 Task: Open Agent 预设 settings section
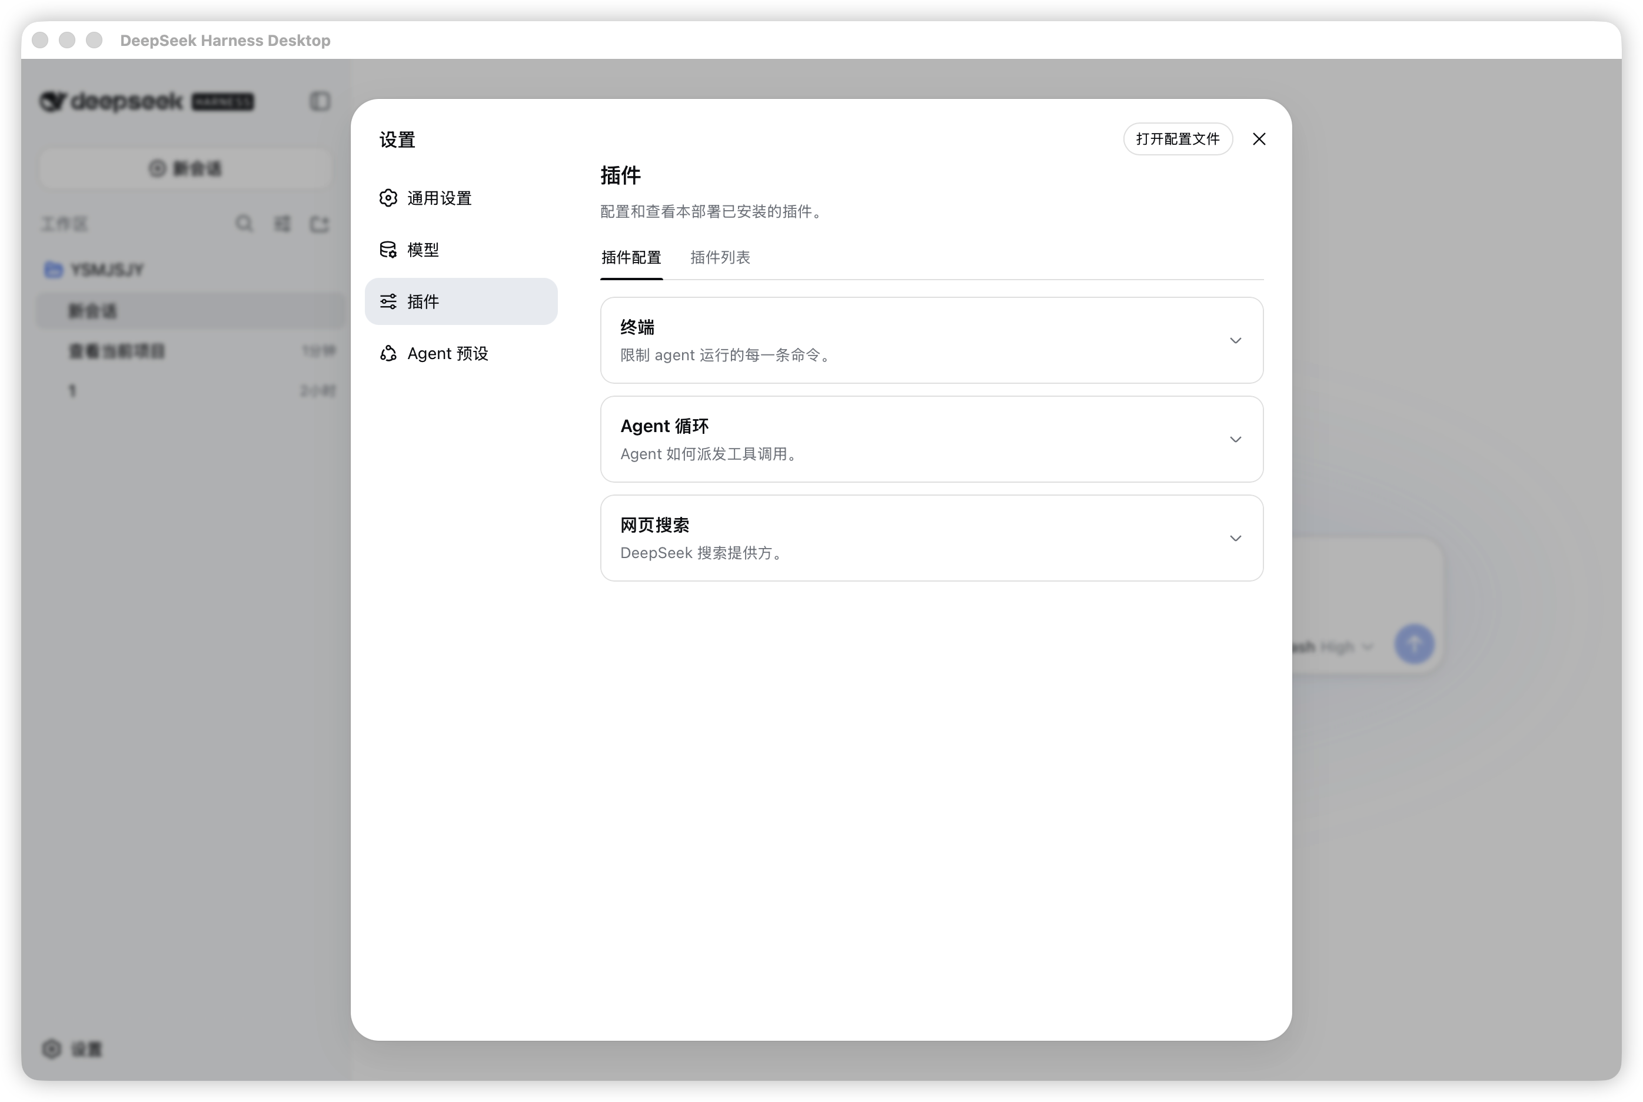[461, 353]
